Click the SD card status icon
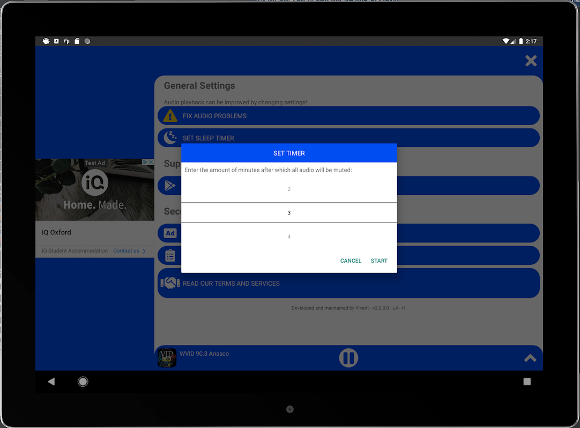The image size is (580, 428). click(77, 41)
